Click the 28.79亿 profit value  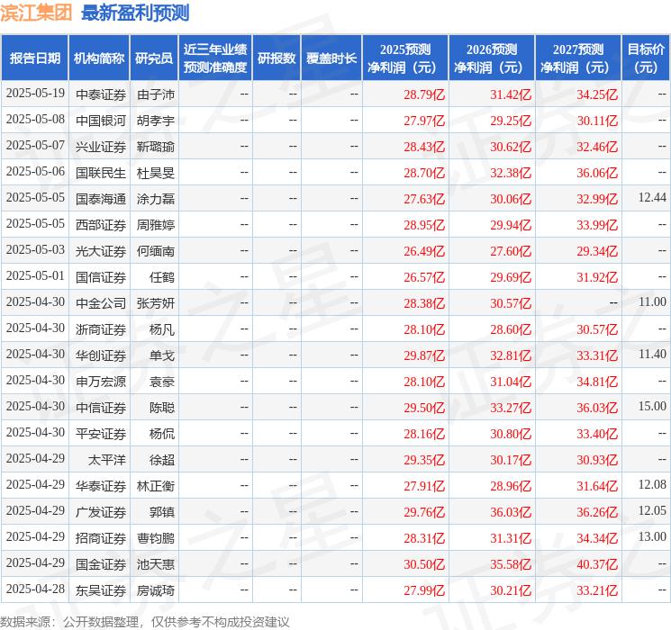tap(424, 94)
